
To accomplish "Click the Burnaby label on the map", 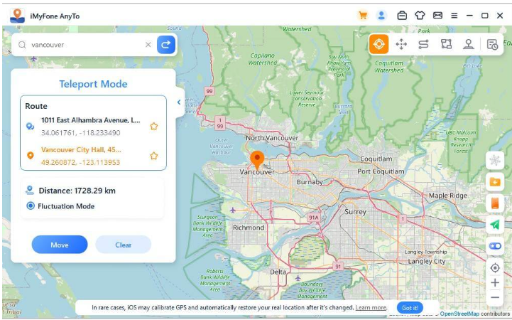I will [x=310, y=182].
